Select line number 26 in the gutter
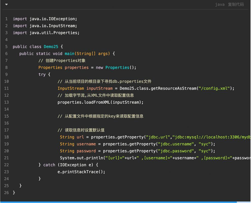Viewport: 251px width, 203px height. pos(6,193)
